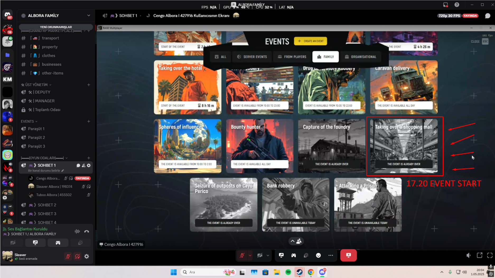The height and width of the screenshot is (278, 495).
Task: Open Windows Start menu
Action: (x=174, y=272)
